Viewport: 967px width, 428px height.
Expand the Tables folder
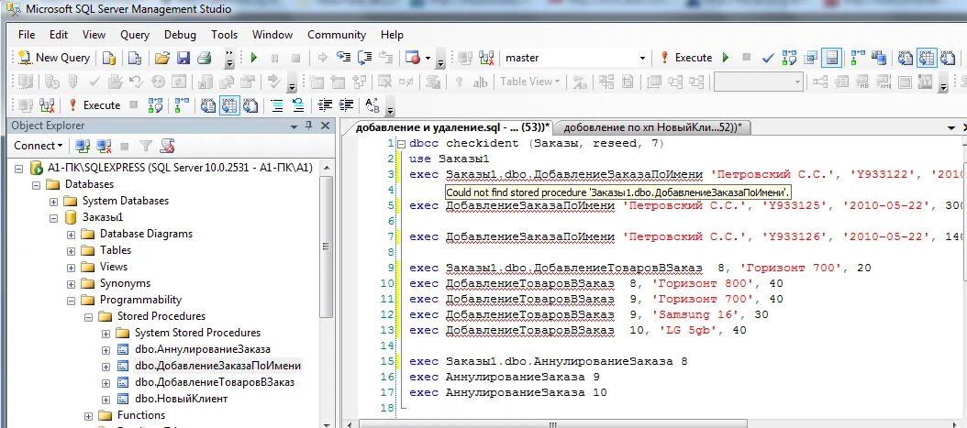click(71, 250)
